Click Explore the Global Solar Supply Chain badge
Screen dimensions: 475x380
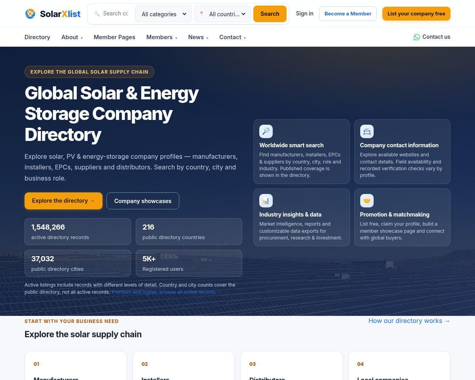point(89,72)
